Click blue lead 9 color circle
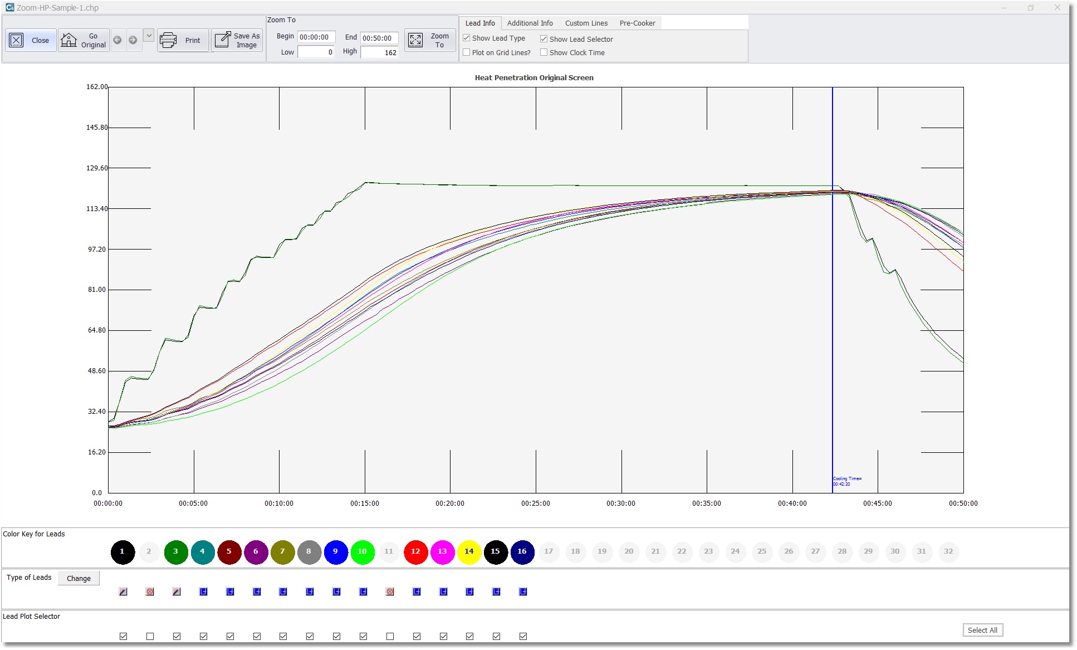The height and width of the screenshot is (650, 1077). point(336,552)
